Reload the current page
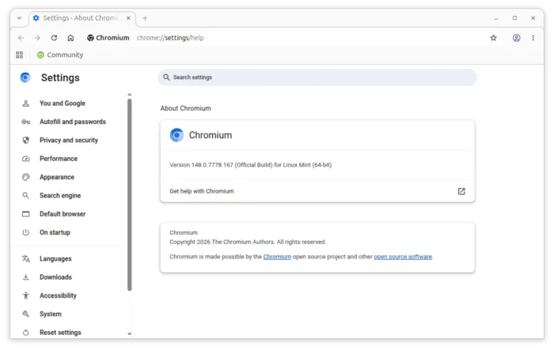The image size is (554, 350). tap(54, 38)
